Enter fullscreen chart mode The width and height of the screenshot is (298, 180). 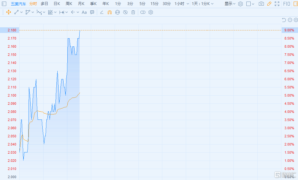(x=277, y=4)
